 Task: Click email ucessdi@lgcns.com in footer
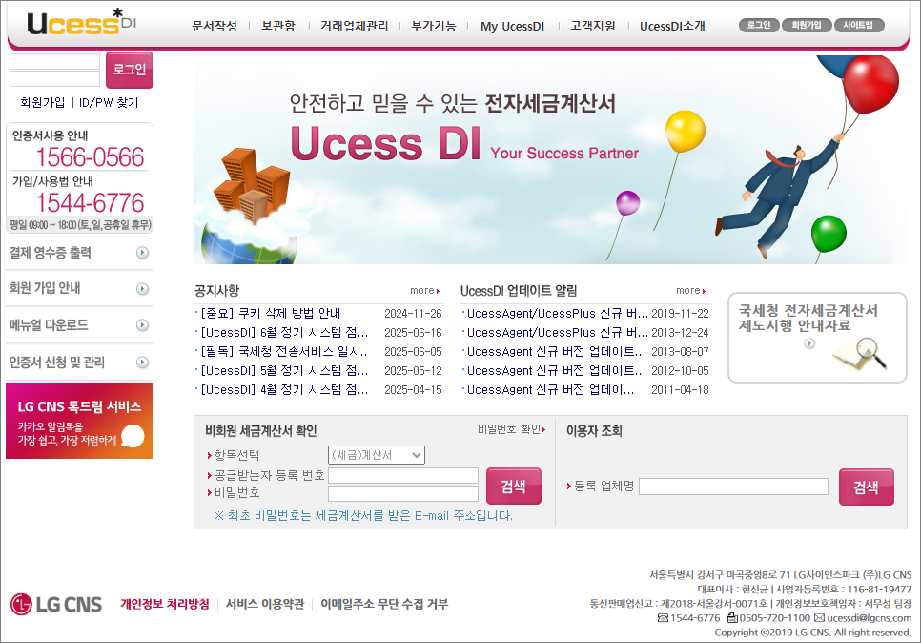(x=869, y=618)
